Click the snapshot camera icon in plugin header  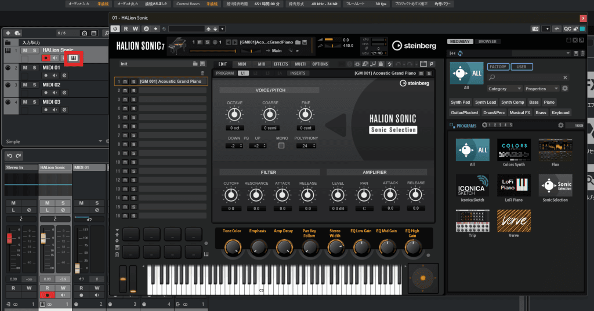pyautogui.click(x=535, y=29)
